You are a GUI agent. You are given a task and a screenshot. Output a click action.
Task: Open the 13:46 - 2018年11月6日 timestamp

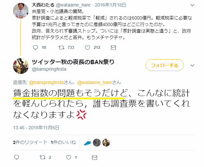[x=36, y=128]
